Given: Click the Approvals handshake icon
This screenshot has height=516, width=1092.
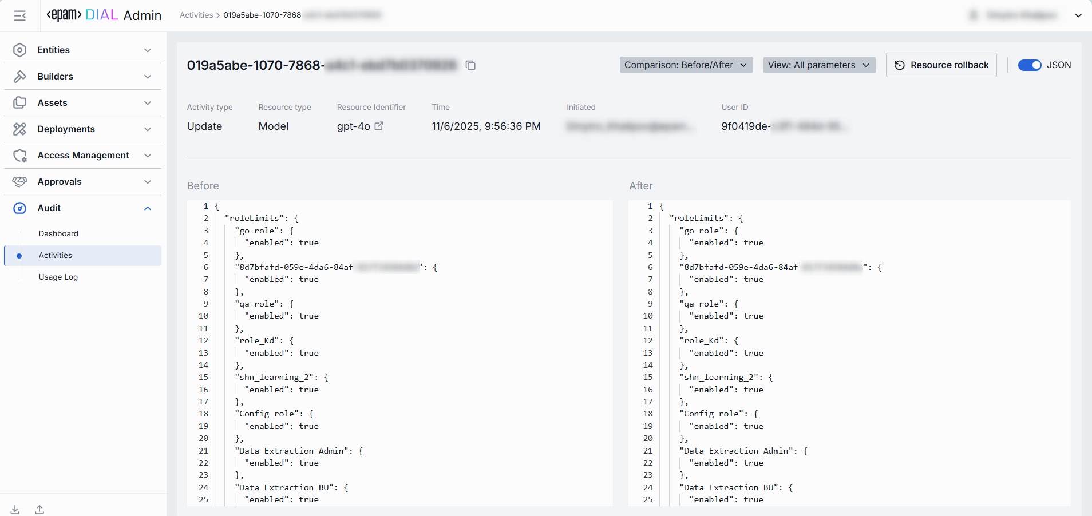Looking at the screenshot, I should click(x=20, y=182).
